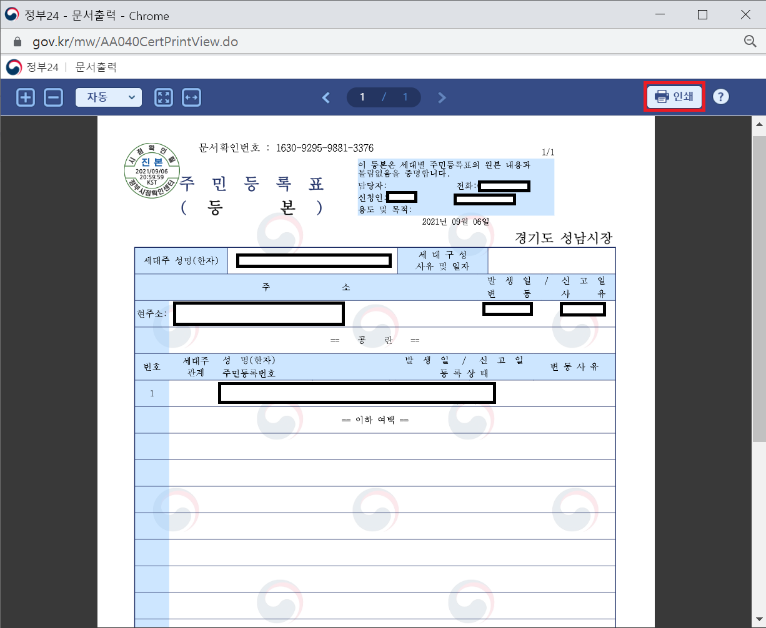
Task: Click the 문서출력 header label
Action: pyautogui.click(x=96, y=67)
